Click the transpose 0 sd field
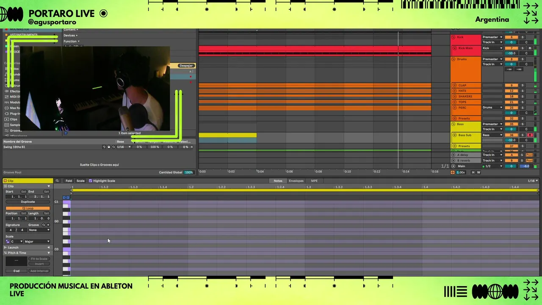Viewport: 542px width, 305px height. [16, 271]
